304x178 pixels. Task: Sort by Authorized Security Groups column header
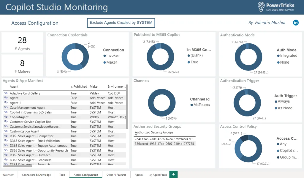[x=154, y=132]
